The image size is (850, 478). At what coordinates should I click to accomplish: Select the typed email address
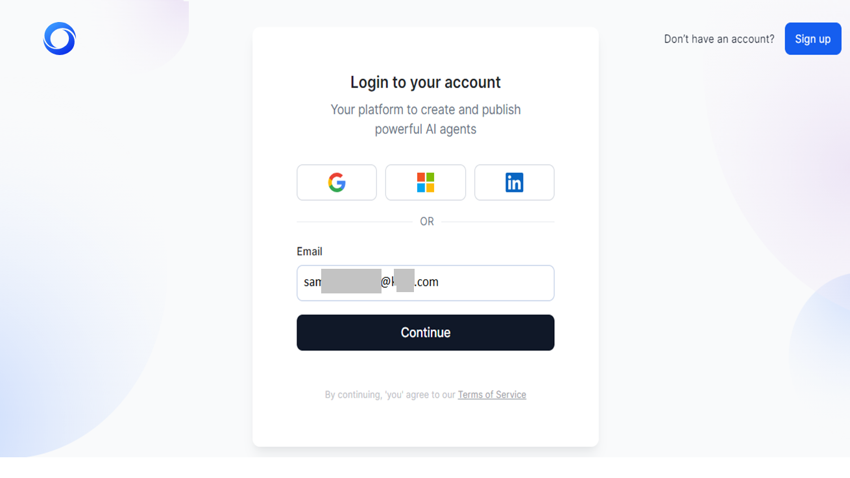tap(370, 282)
